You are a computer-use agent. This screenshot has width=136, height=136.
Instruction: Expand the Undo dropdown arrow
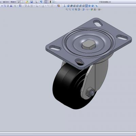pos(43,2)
